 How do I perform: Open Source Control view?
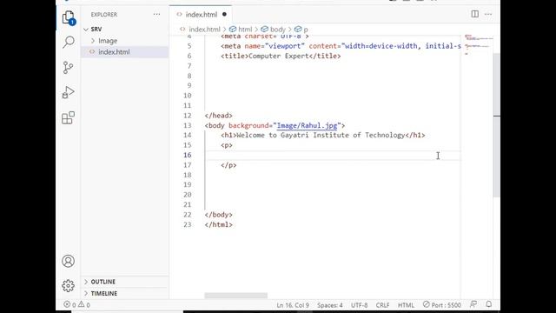(x=68, y=68)
